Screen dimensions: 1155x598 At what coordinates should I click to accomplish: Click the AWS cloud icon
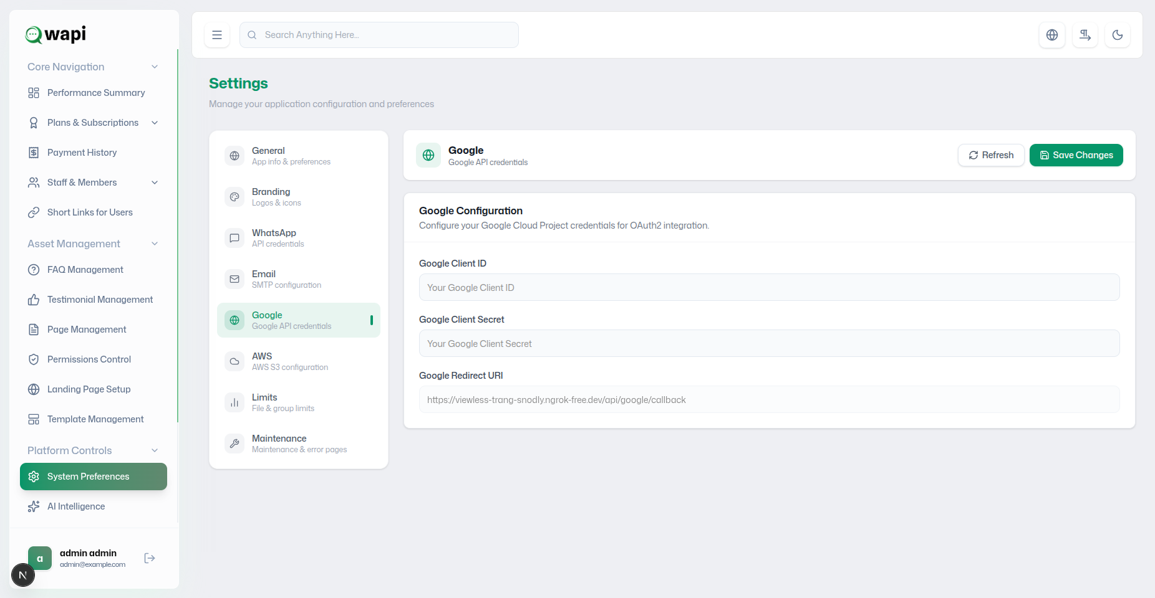click(234, 361)
